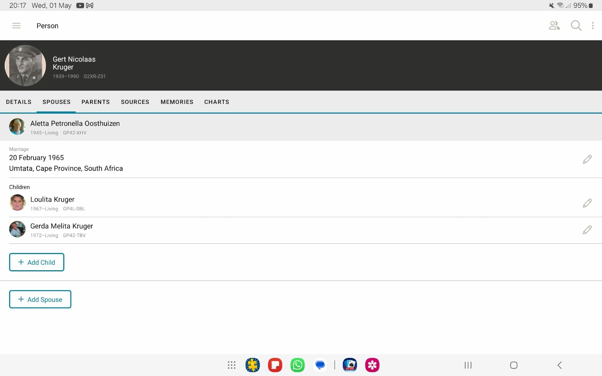Image resolution: width=602 pixels, height=376 pixels.
Task: View Gert Nicolaas Kruger's portrait photo
Action: [25, 65]
